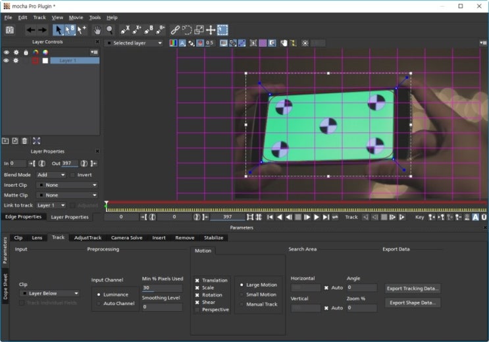Click the Uberkey U button
489x342 pixels.
click(x=484, y=217)
